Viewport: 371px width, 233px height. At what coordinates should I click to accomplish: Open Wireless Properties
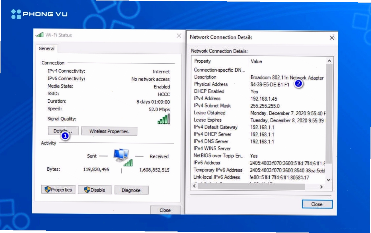pos(109,131)
